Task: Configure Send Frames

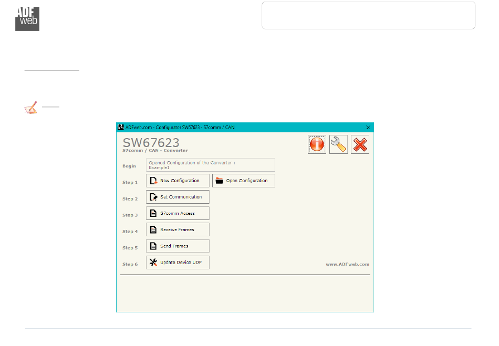Action: (x=178, y=246)
